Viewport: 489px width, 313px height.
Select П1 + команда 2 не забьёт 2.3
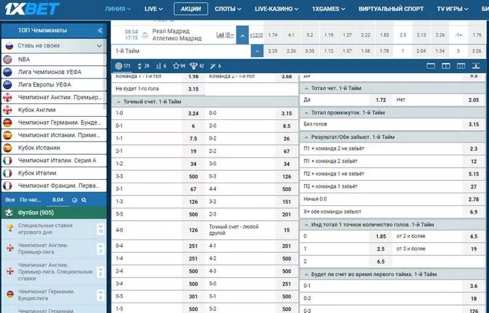click(473, 149)
